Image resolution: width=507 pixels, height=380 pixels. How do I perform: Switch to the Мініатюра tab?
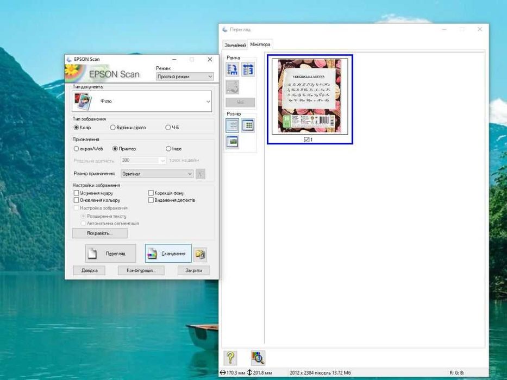pos(260,45)
